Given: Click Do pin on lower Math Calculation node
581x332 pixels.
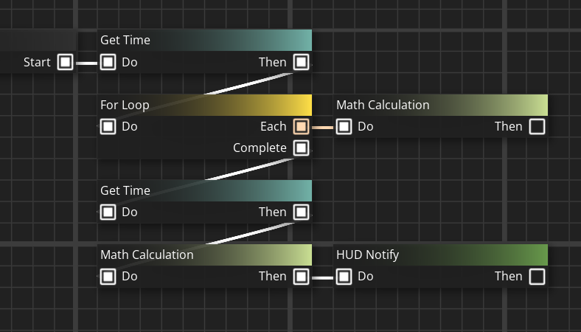Looking at the screenshot, I should 108,277.
